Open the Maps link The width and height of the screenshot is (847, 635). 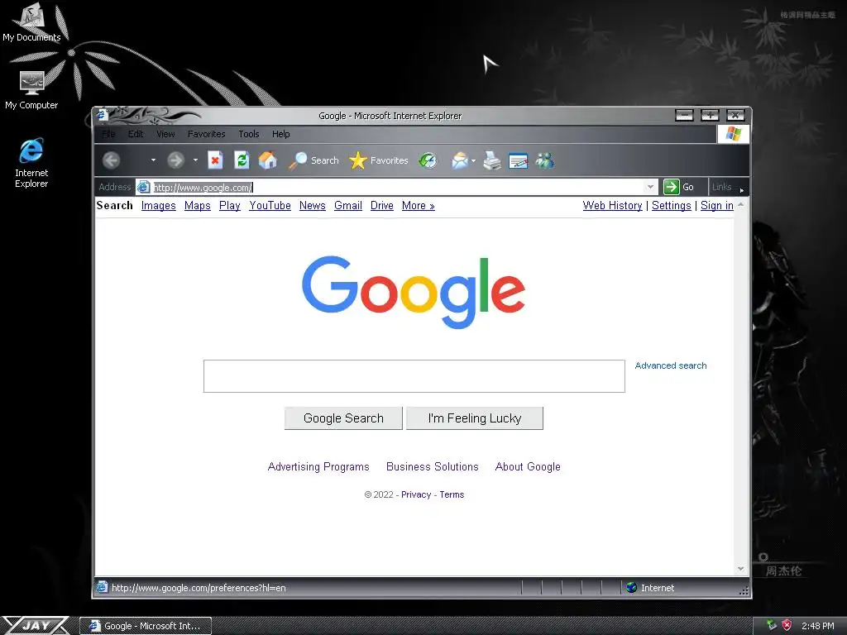[197, 206]
